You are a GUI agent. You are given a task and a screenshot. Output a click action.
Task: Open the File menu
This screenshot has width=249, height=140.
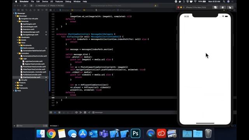click(x=32, y=2)
